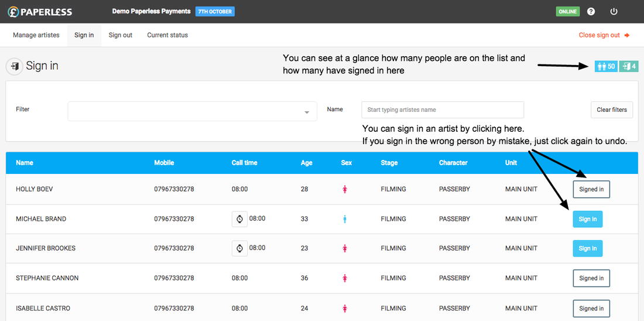Open the Current status tab
Image resolution: width=644 pixels, height=321 pixels.
167,35
